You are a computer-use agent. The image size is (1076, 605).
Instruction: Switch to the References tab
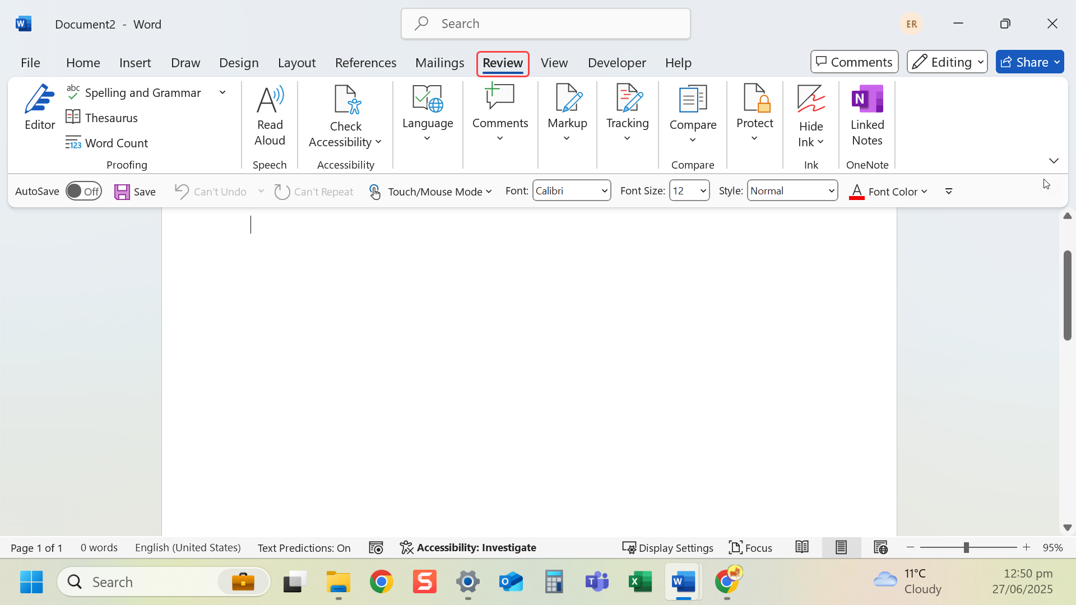point(365,62)
